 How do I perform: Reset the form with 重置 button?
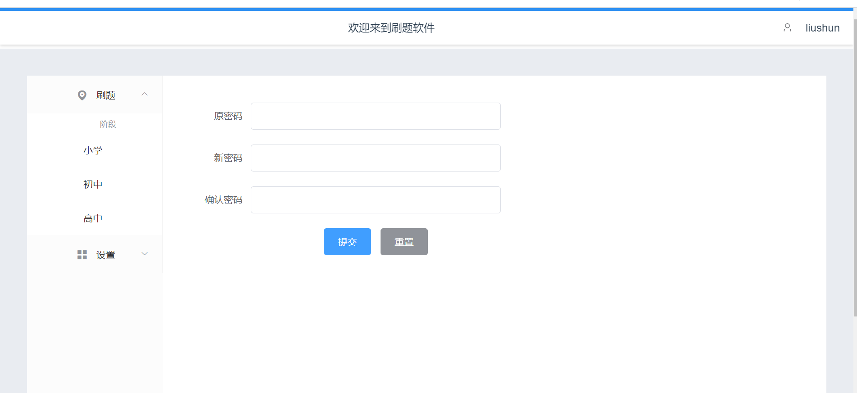[x=404, y=242]
